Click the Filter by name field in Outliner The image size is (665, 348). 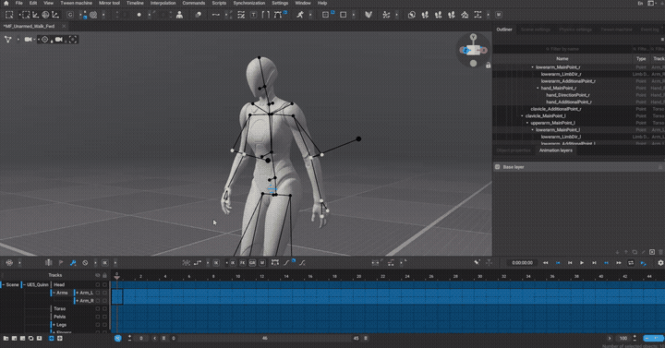[x=562, y=49]
